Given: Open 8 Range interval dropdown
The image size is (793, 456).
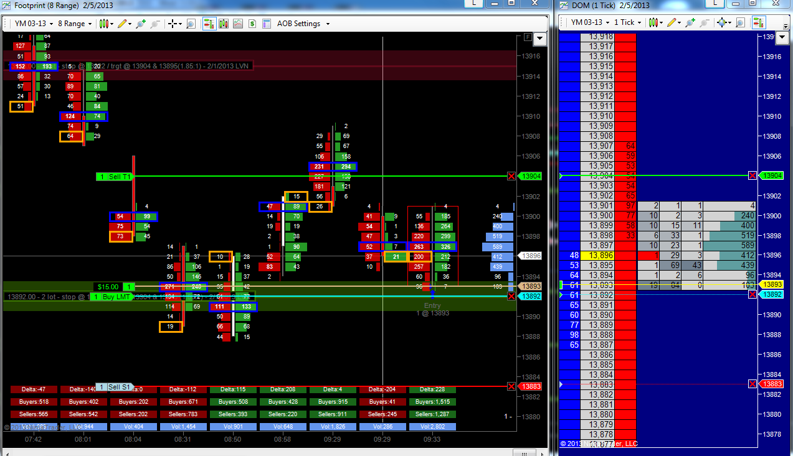Looking at the screenshot, I should click(75, 24).
